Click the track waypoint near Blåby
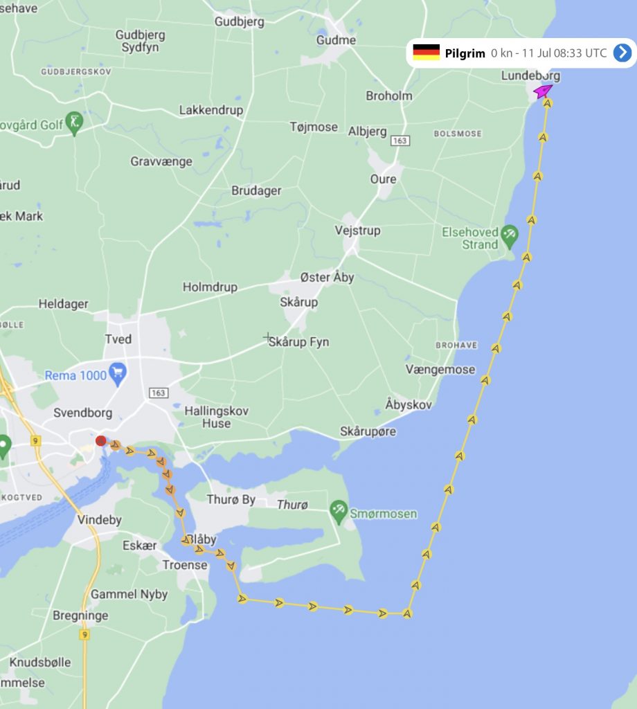The height and width of the screenshot is (709, 637). pos(186,540)
